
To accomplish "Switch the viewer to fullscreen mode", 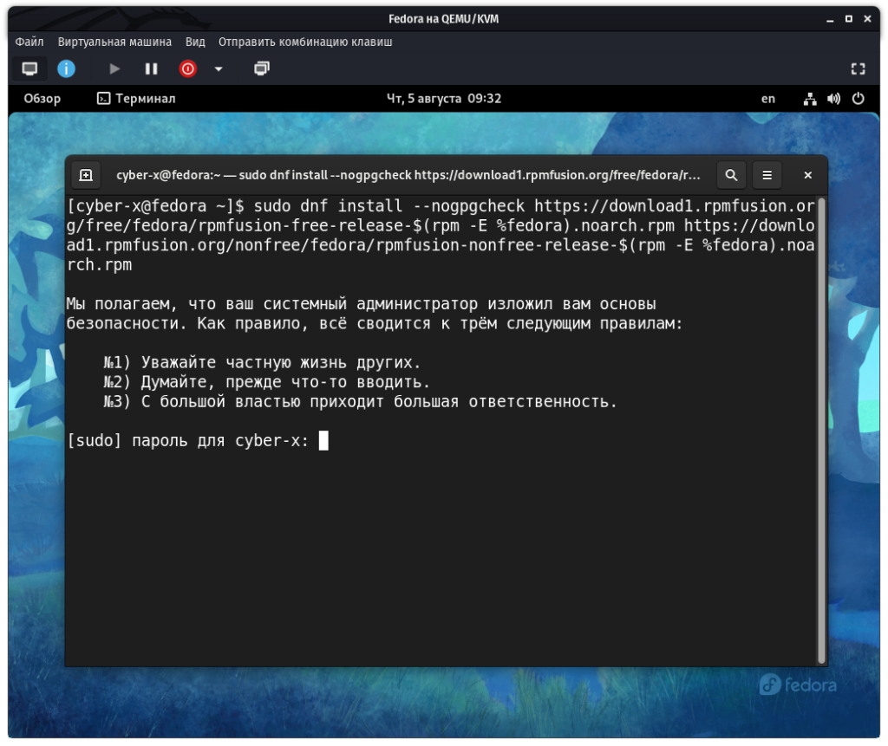I will tap(858, 68).
